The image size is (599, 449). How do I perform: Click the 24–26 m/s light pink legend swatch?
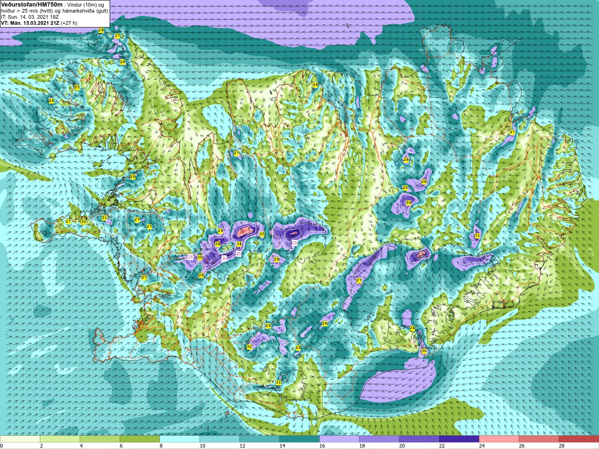tap(499, 439)
